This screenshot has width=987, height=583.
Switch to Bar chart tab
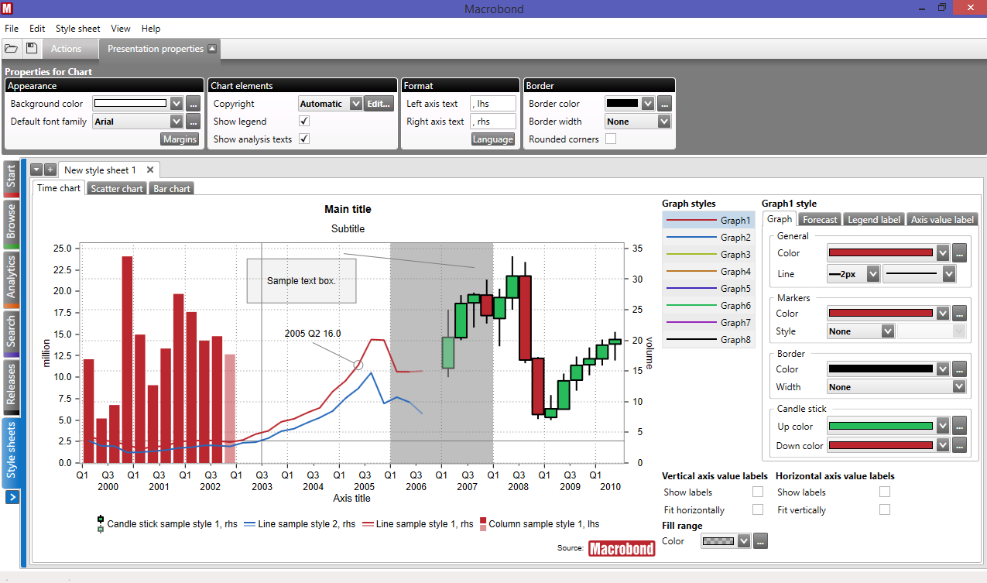(171, 188)
